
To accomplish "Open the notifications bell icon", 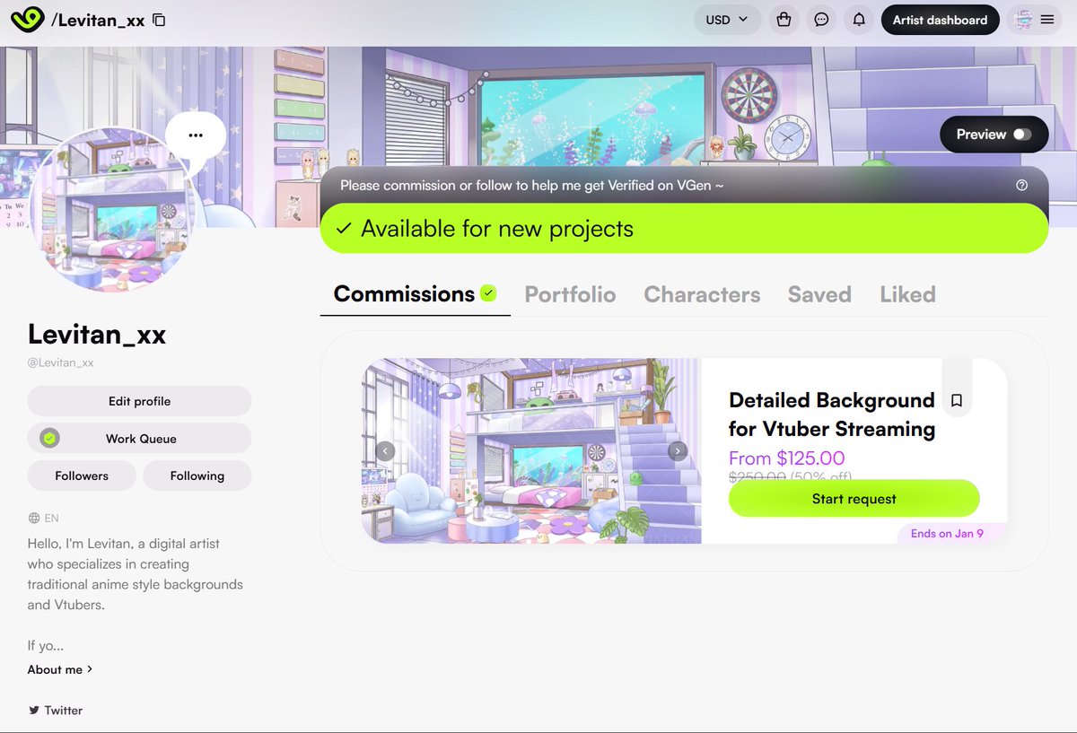I will pyautogui.click(x=859, y=20).
